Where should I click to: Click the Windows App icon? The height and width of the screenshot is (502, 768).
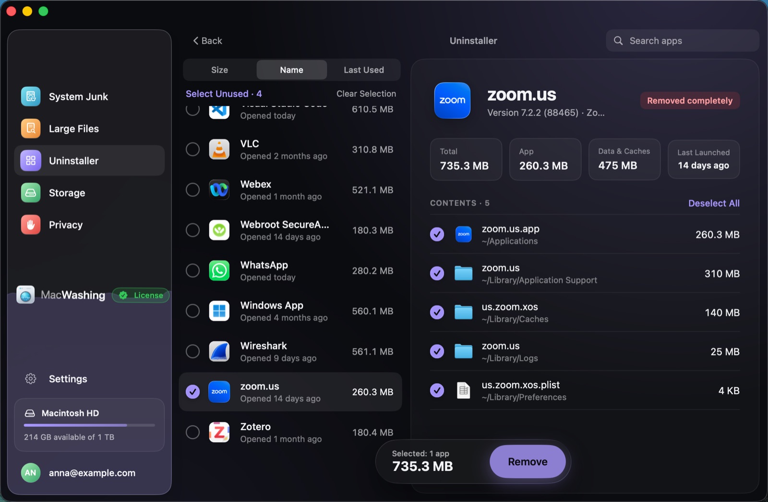pyautogui.click(x=219, y=311)
